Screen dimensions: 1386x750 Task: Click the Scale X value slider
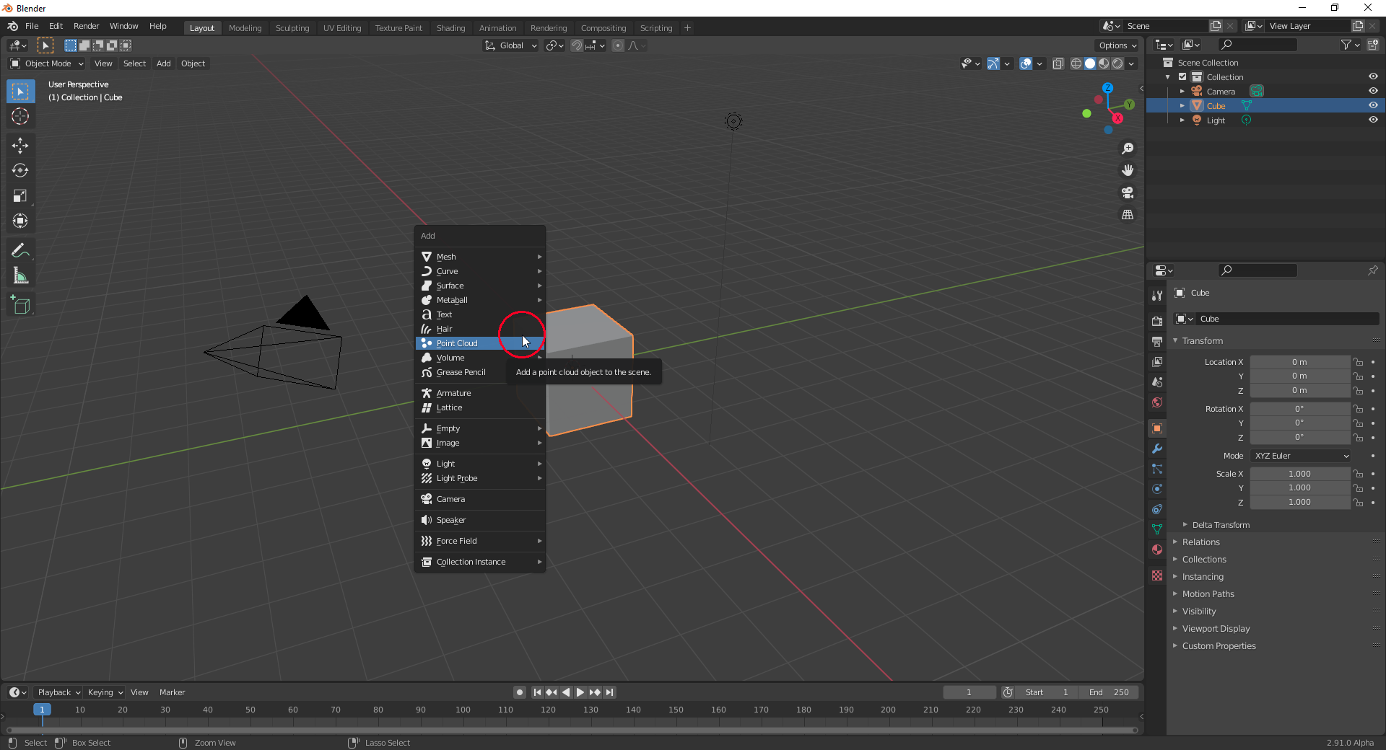point(1299,473)
